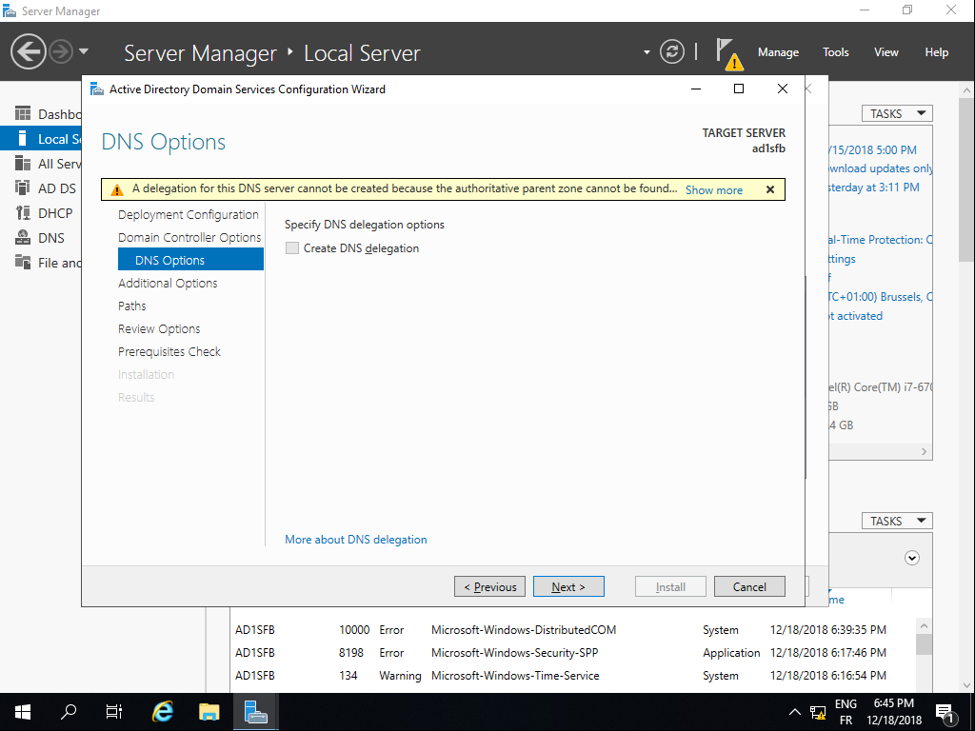Click the Next button in wizard
975x731 pixels.
(568, 586)
